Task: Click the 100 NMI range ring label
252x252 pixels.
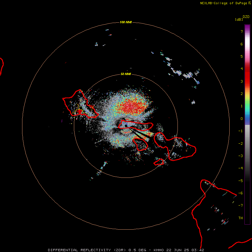Action: pos(126,22)
